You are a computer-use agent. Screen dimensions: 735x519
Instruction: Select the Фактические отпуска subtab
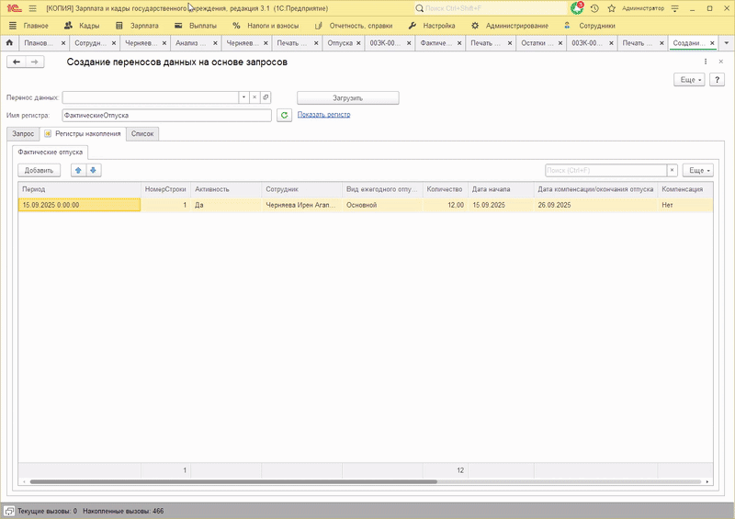51,152
